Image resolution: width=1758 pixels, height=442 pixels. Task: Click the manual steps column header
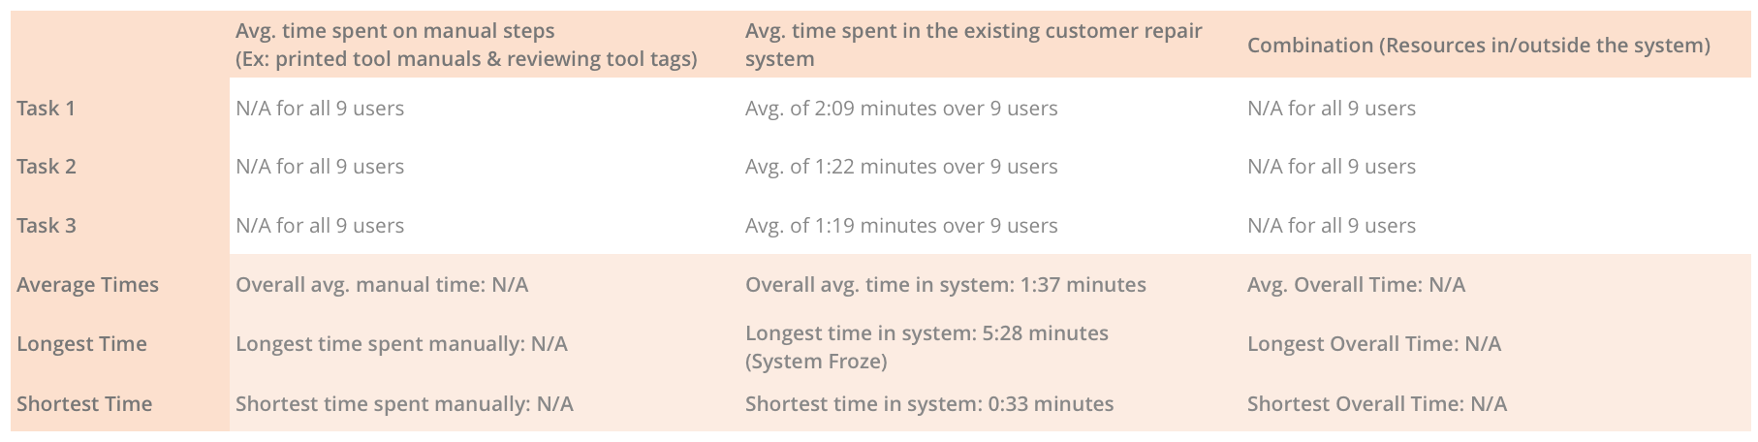tap(466, 45)
